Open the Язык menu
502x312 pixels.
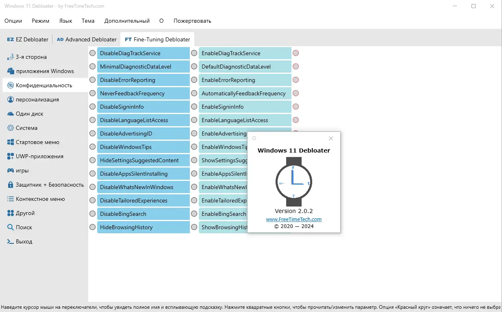click(65, 21)
